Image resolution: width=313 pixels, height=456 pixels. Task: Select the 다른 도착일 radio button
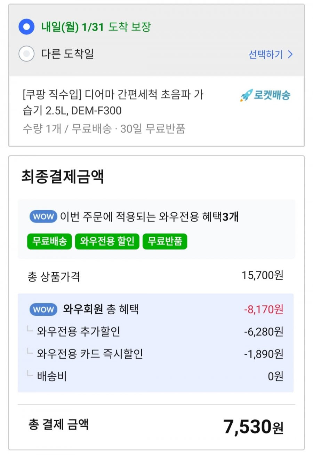tap(26, 54)
